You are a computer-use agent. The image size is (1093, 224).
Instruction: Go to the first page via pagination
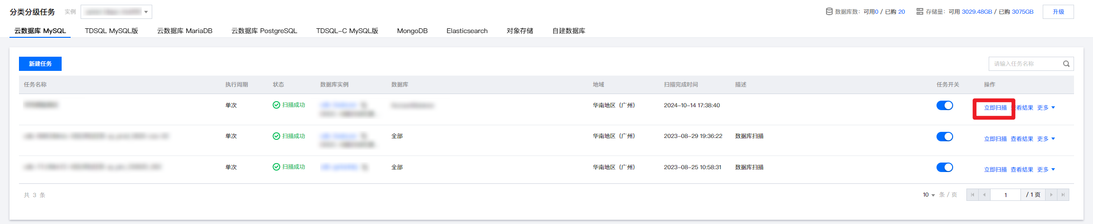point(973,195)
